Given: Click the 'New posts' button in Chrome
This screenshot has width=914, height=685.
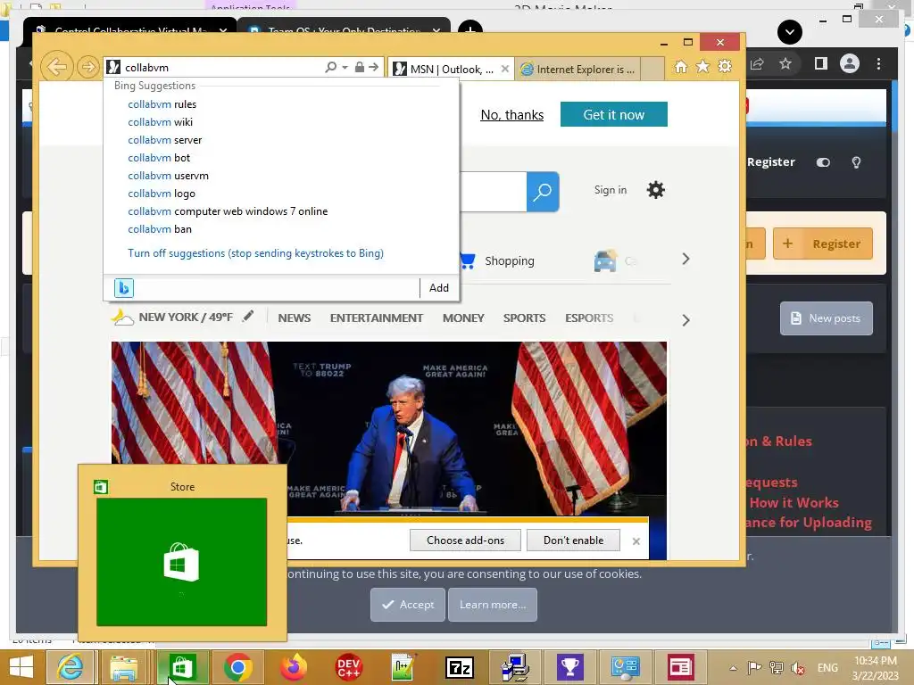Looking at the screenshot, I should pyautogui.click(x=826, y=318).
